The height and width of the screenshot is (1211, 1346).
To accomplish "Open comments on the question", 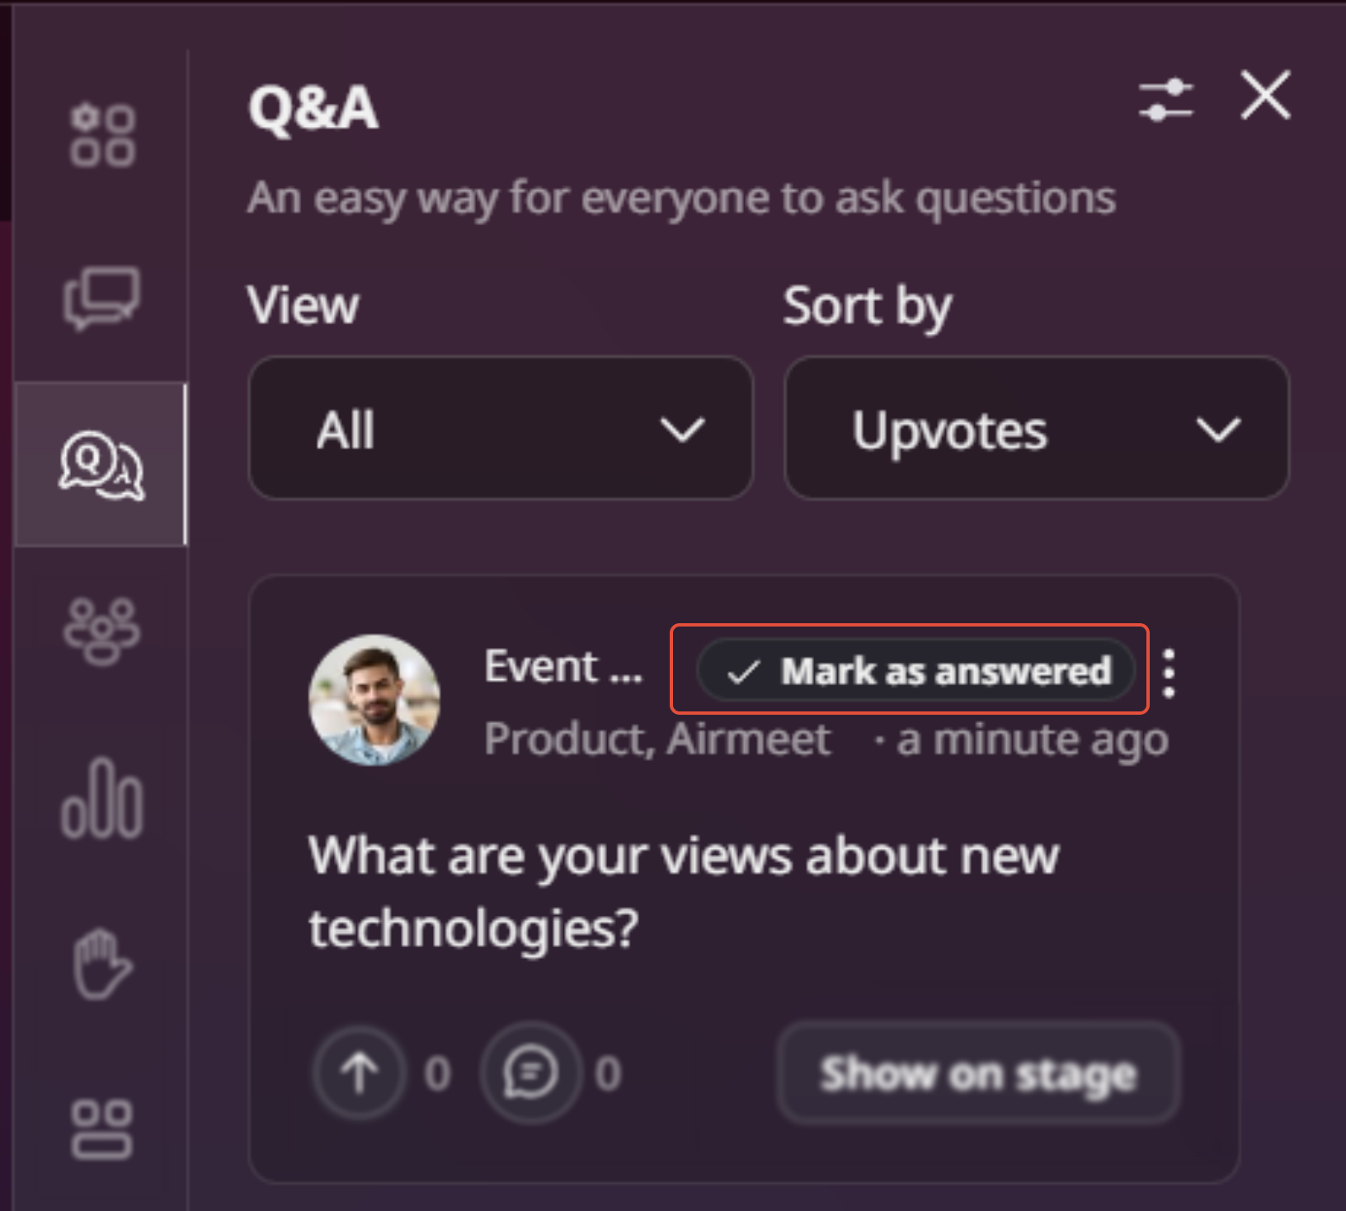I will tap(530, 1073).
